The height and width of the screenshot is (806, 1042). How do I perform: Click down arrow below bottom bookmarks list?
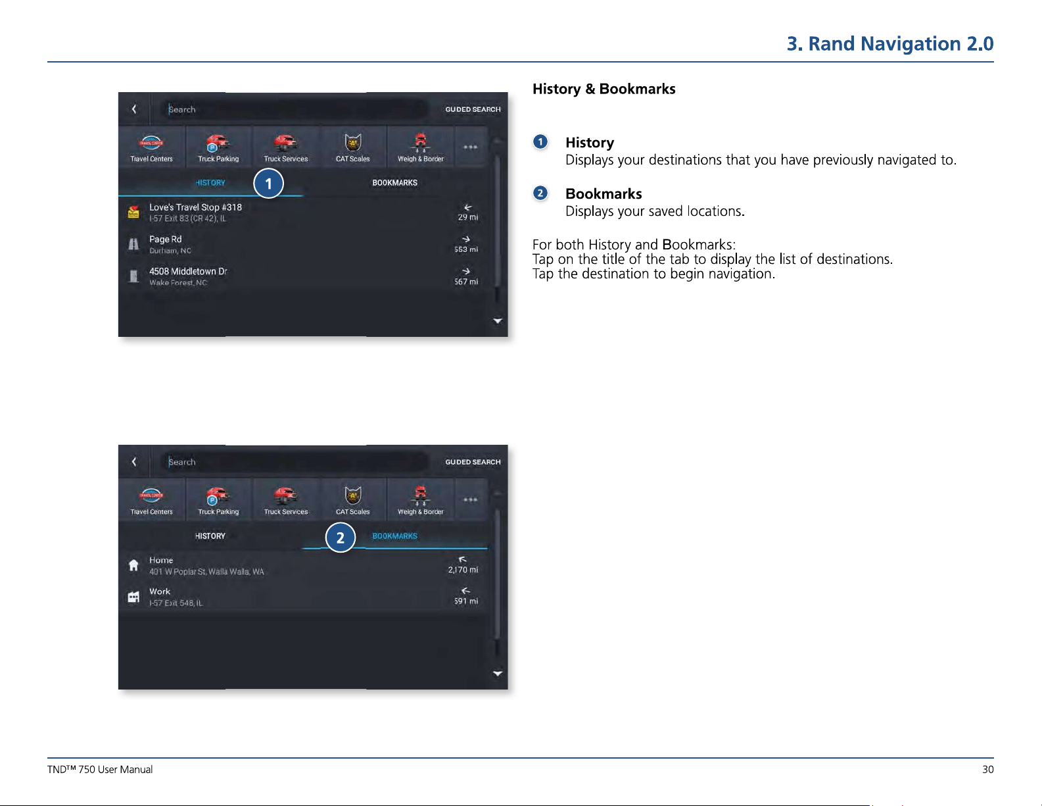coord(498,674)
